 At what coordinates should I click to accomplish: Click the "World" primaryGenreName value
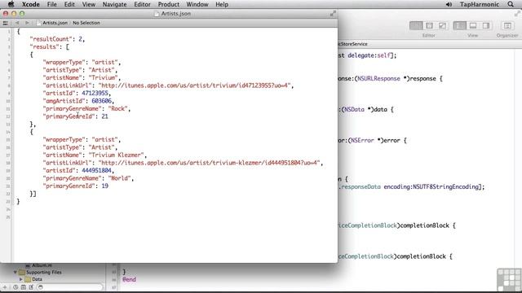pyautogui.click(x=119, y=178)
